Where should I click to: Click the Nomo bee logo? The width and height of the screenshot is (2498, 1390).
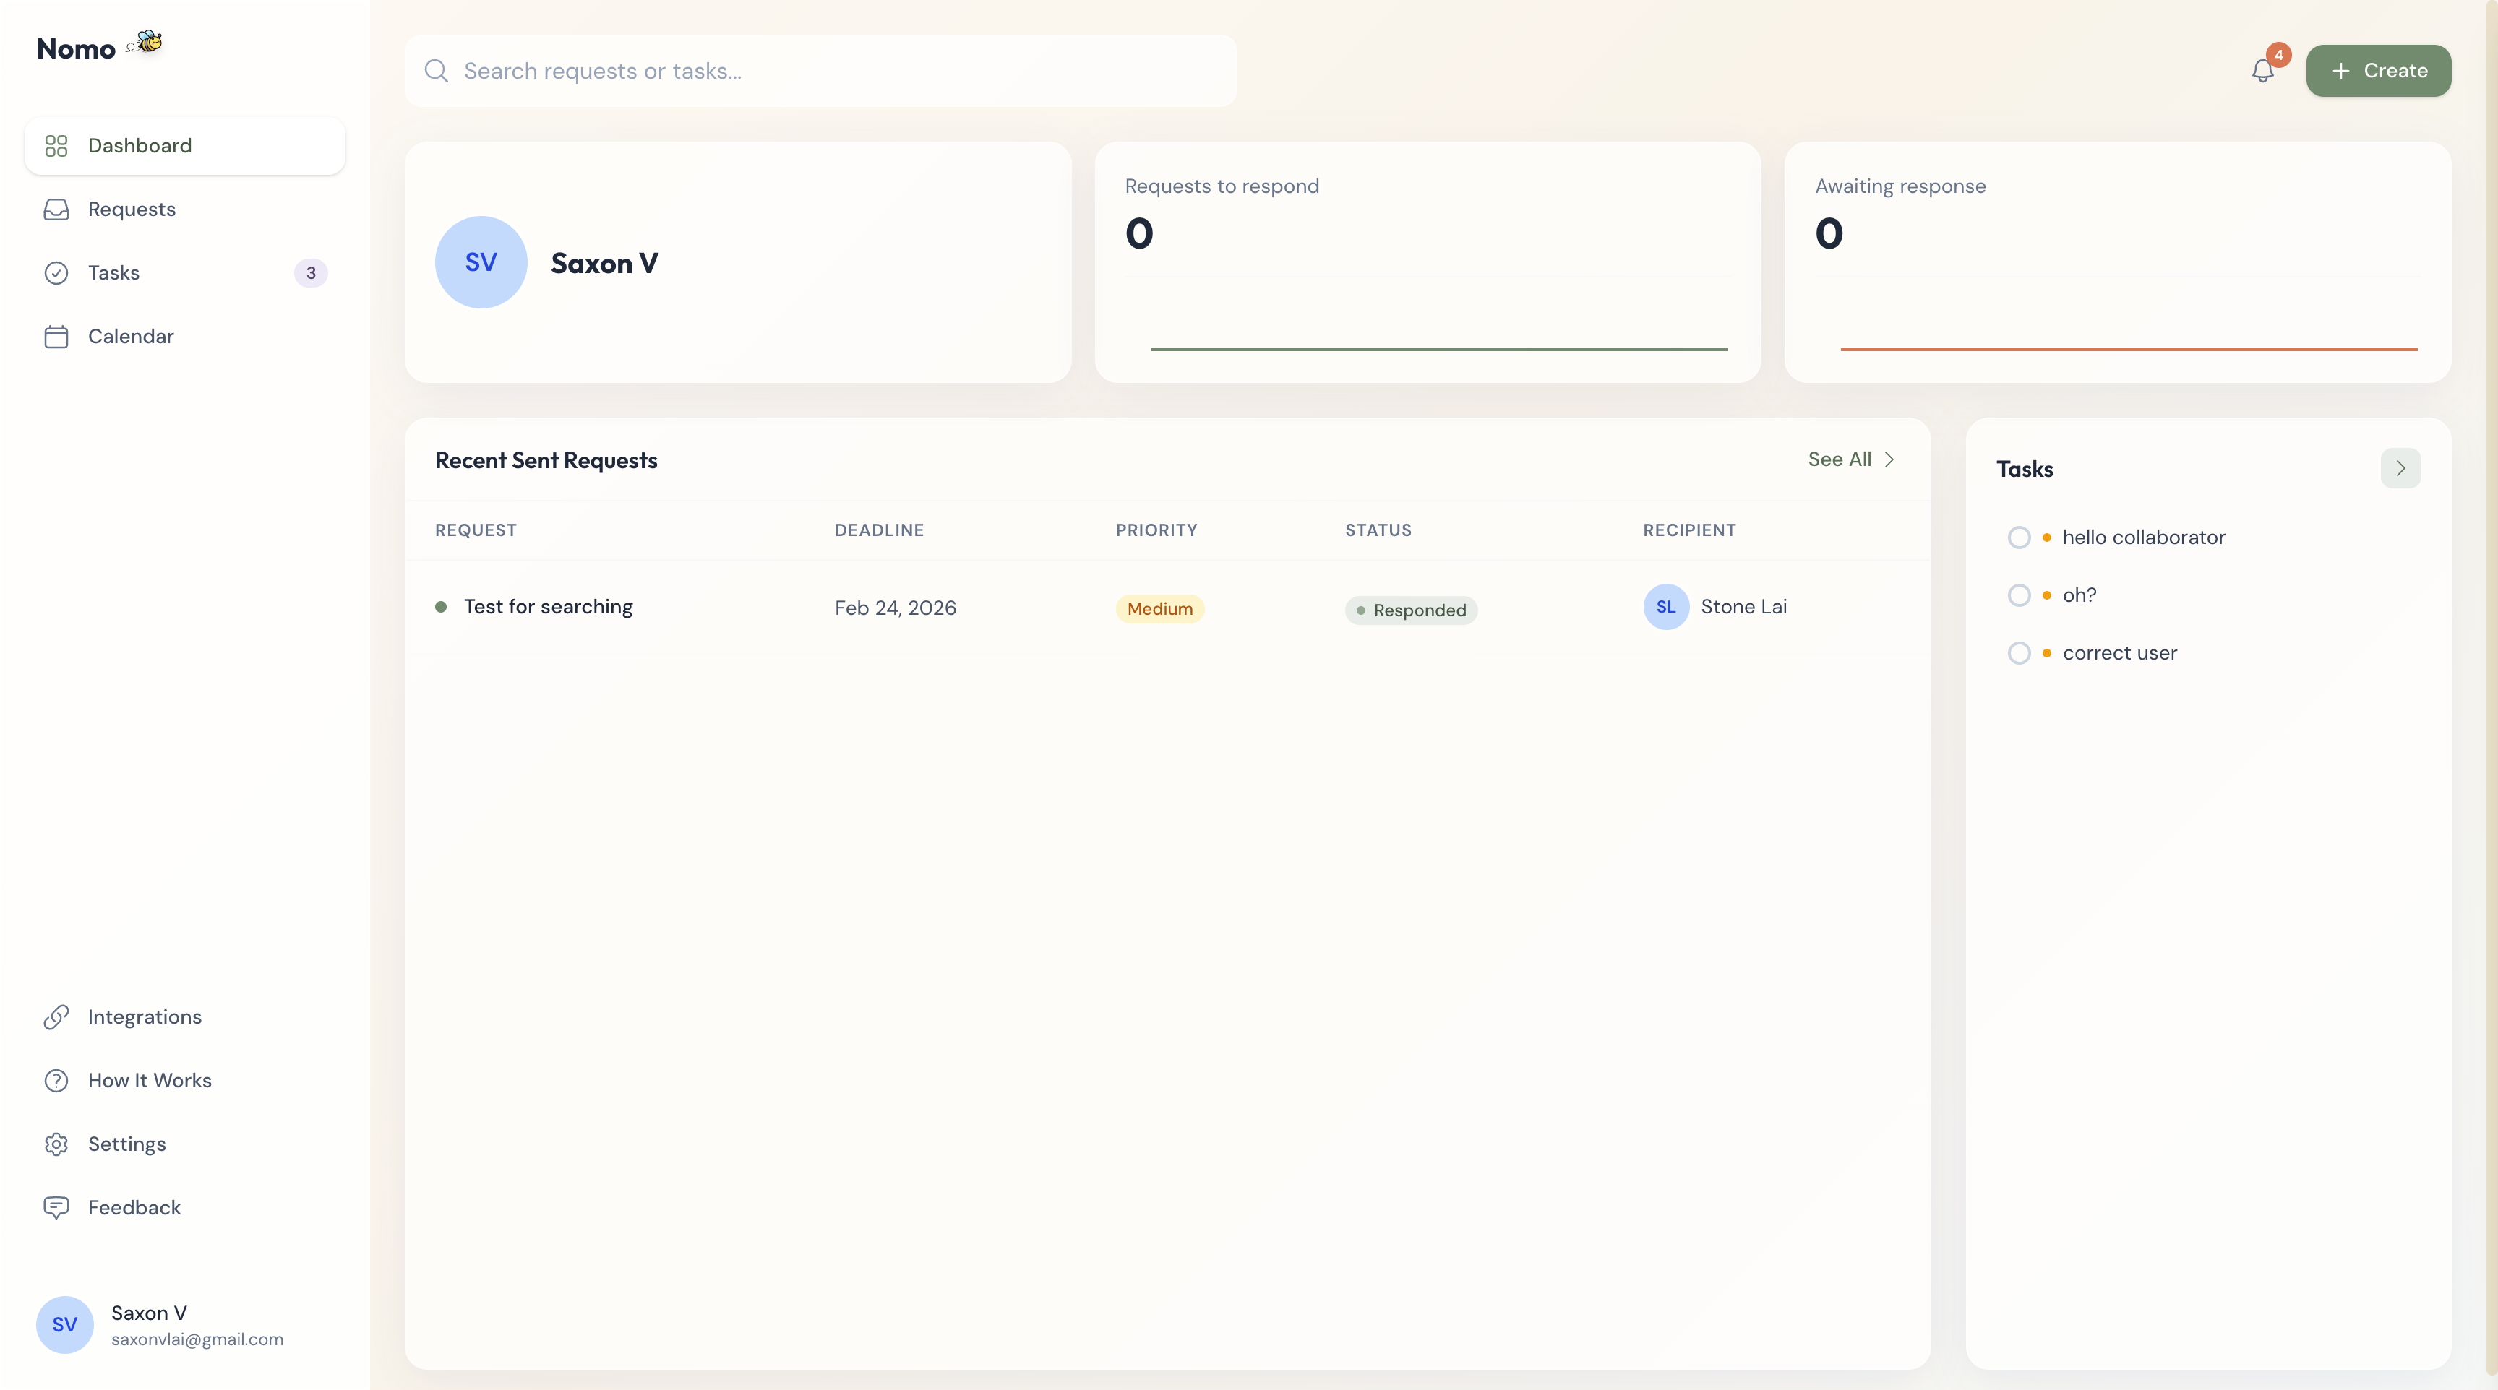144,43
